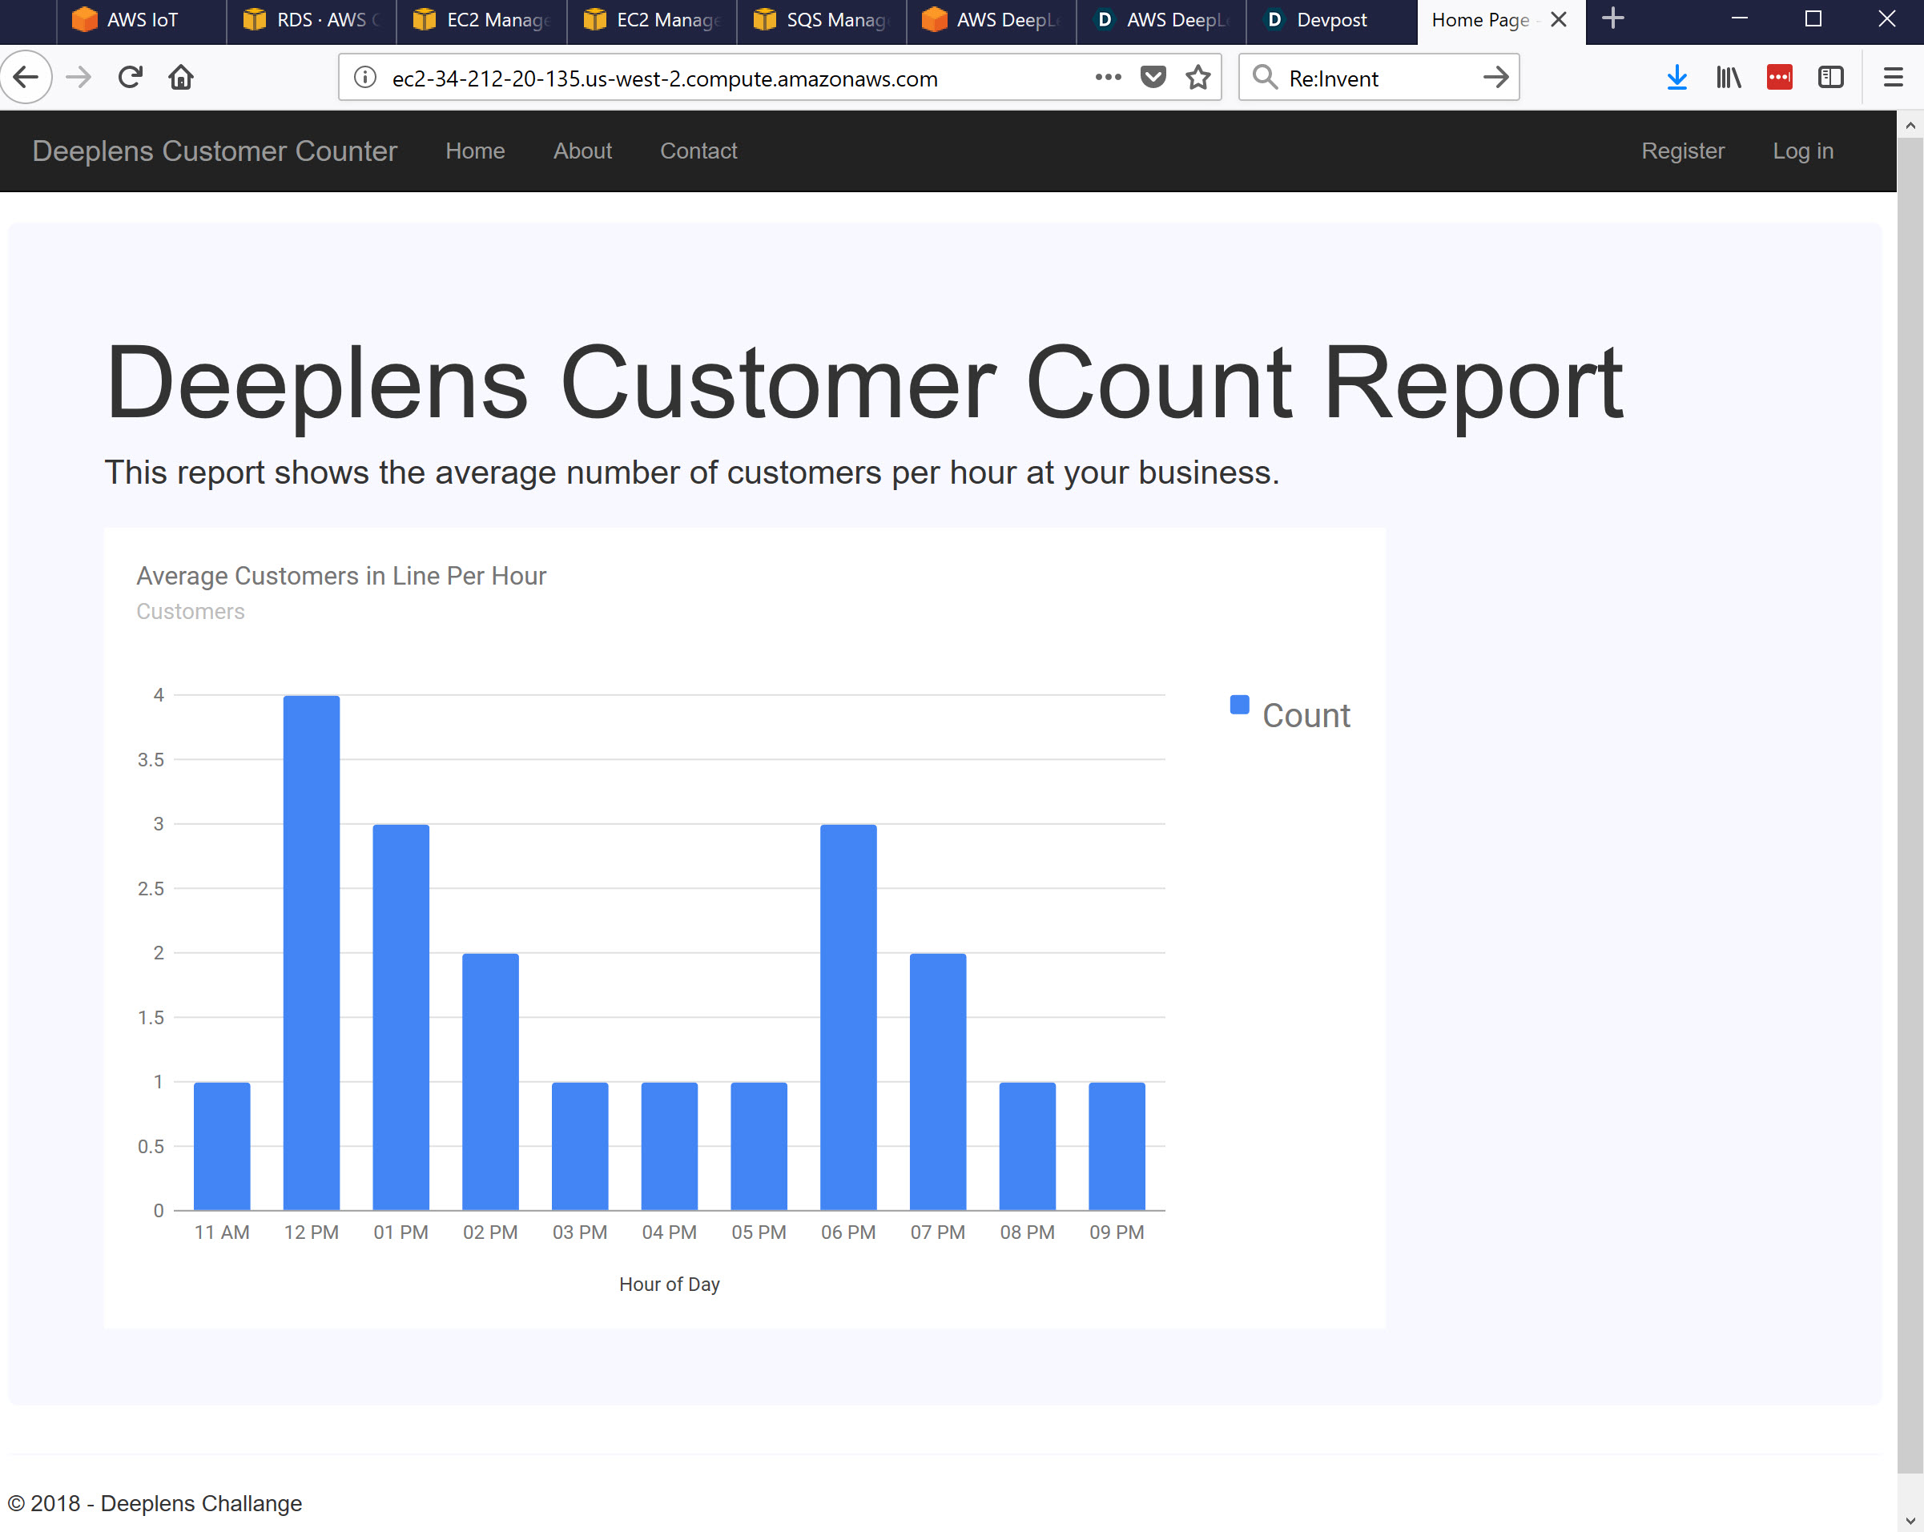Toggle the sidebar view icon

click(x=1830, y=78)
